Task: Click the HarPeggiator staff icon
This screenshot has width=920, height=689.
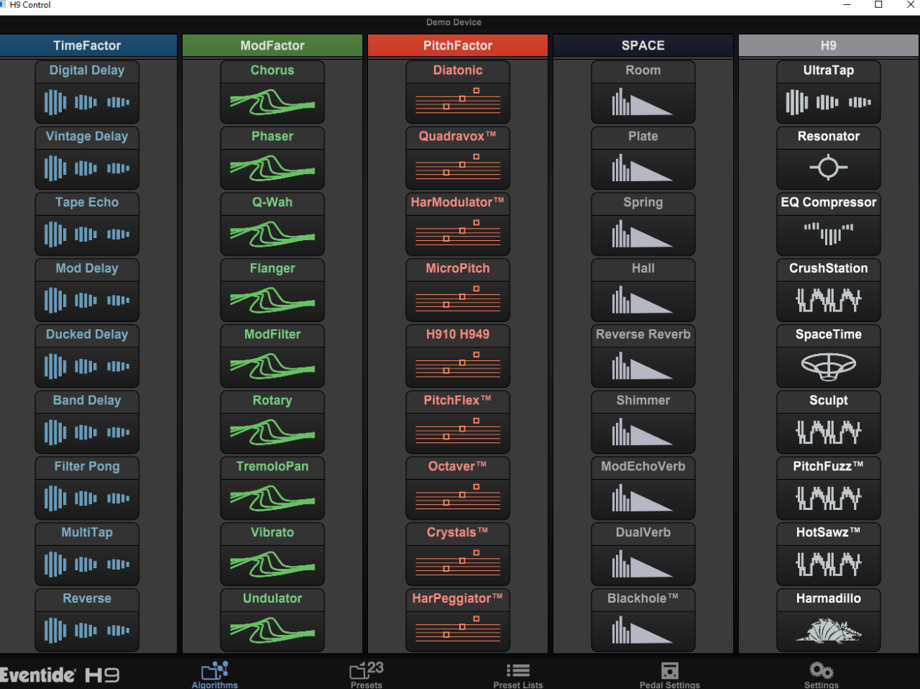Action: pos(457,631)
